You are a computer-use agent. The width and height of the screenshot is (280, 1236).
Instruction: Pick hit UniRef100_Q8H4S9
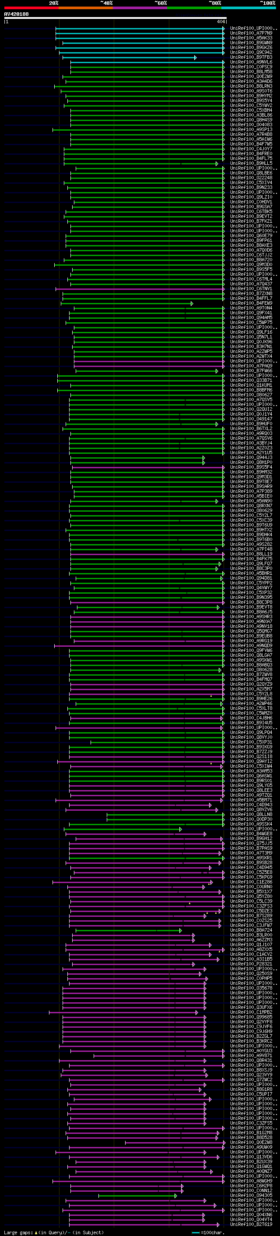(251, 120)
